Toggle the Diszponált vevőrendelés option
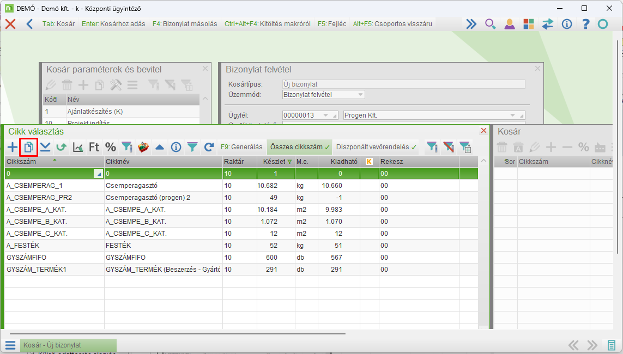Viewport: 623px width, 354px height. 376,147
